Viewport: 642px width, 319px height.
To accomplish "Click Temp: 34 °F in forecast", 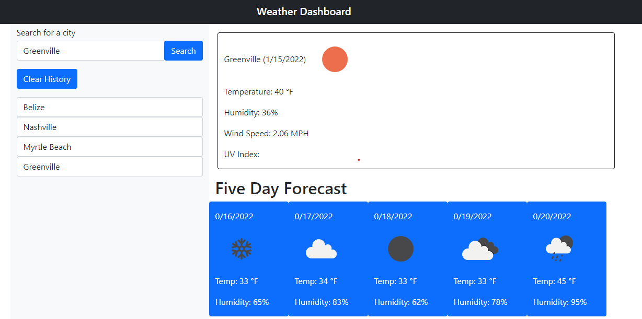I will pyautogui.click(x=316, y=281).
